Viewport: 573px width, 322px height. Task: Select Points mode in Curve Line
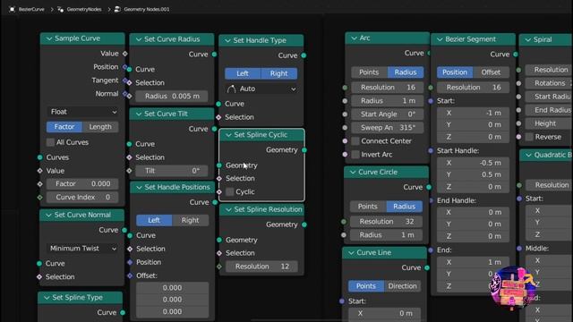coord(366,286)
